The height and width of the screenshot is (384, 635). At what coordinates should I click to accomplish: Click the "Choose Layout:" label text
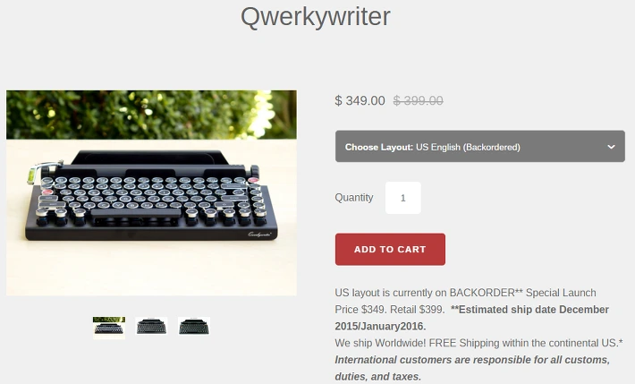(378, 147)
